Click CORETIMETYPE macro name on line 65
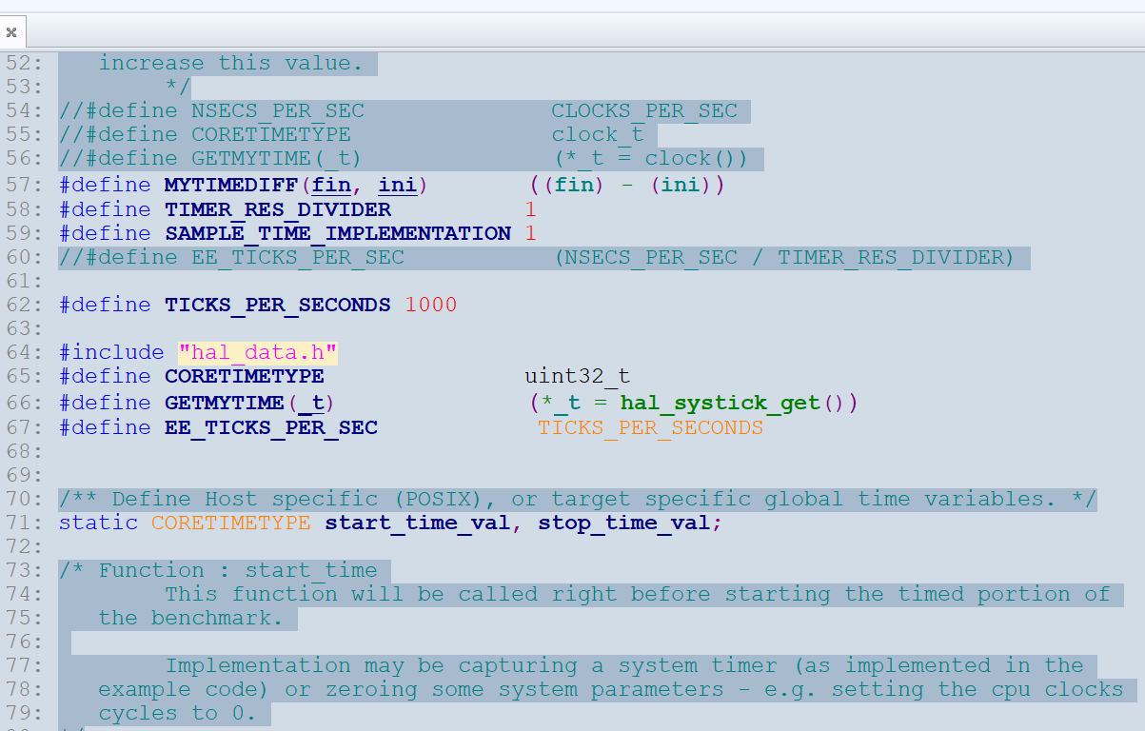 [245, 376]
